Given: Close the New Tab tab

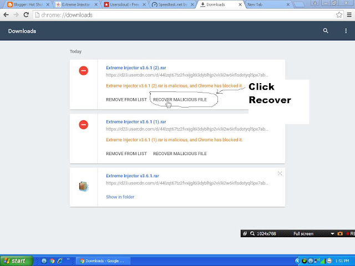Looking at the screenshot, I should pos(288,4).
